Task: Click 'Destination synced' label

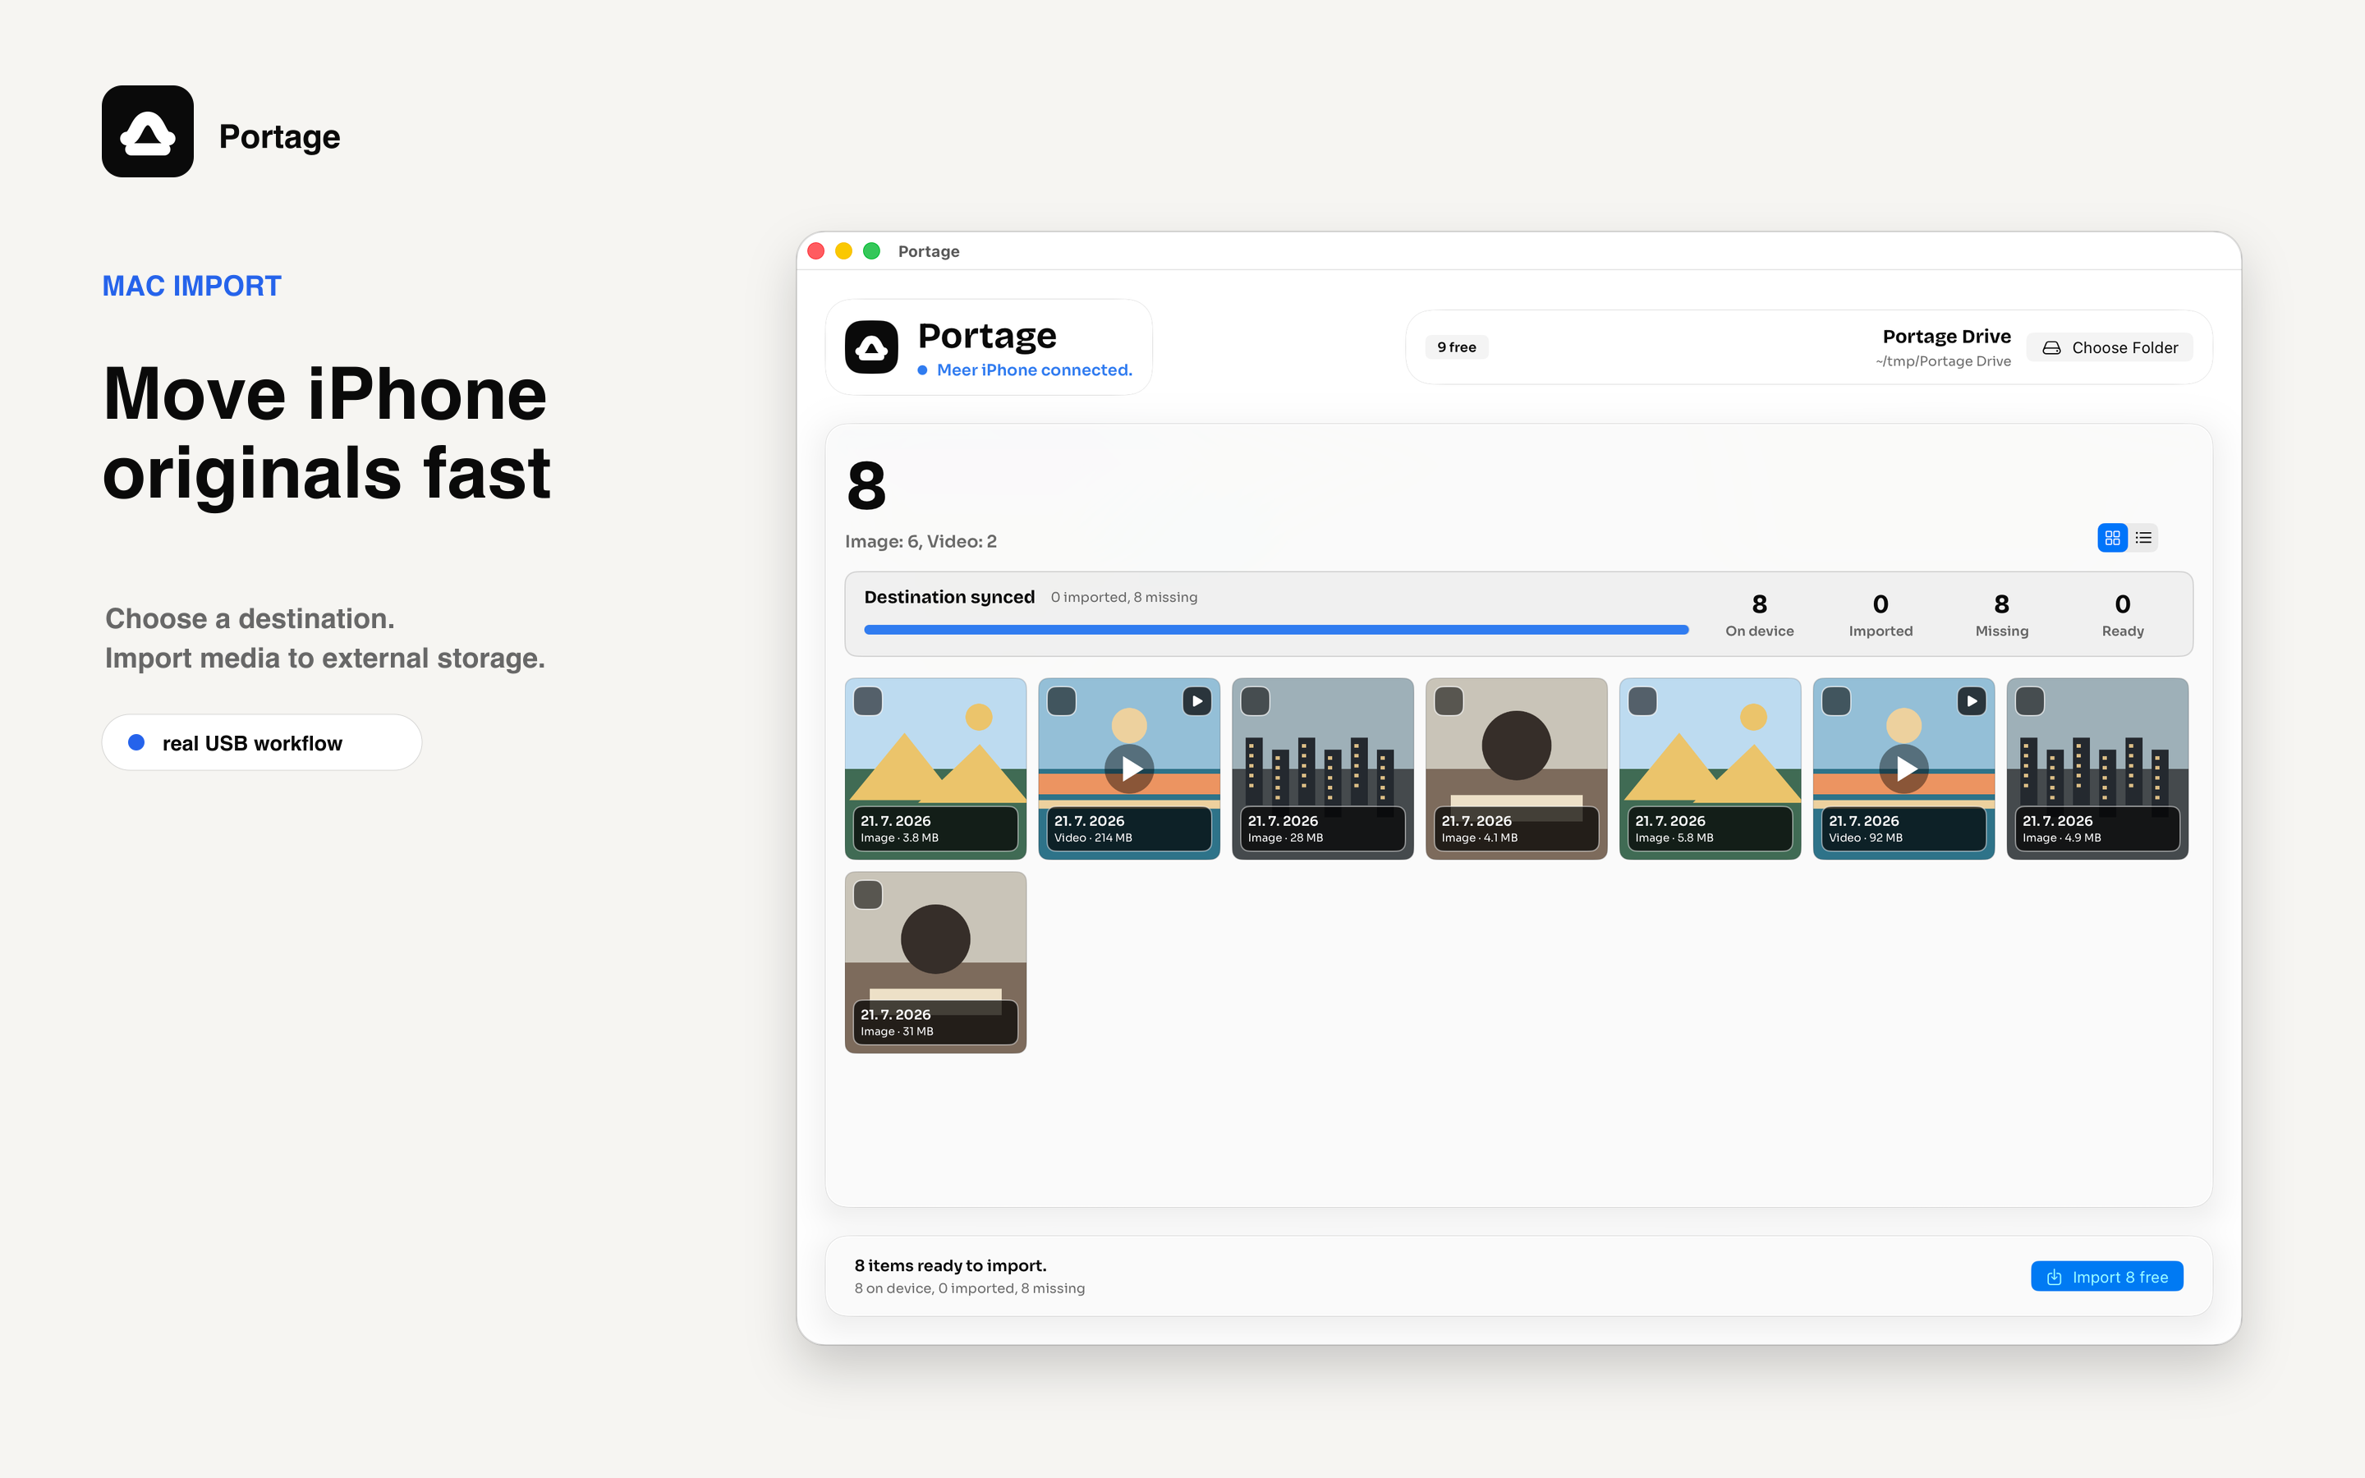Action: 949,597
